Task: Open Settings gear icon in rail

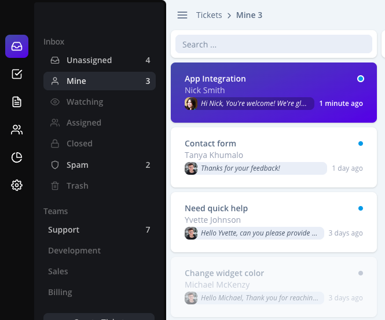Action: point(17,185)
